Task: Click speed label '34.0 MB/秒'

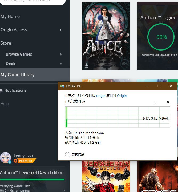Action: pos(160,118)
